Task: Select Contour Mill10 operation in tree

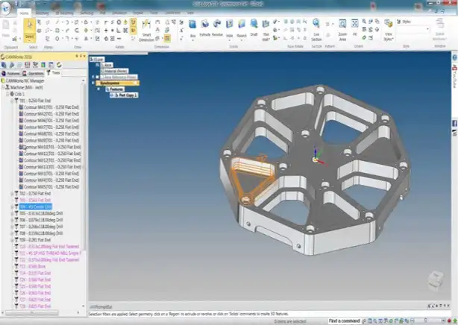Action: click(x=49, y=147)
